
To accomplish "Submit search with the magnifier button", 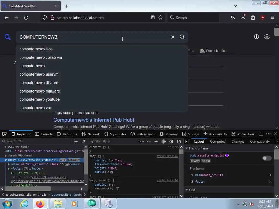I will 182,37.
